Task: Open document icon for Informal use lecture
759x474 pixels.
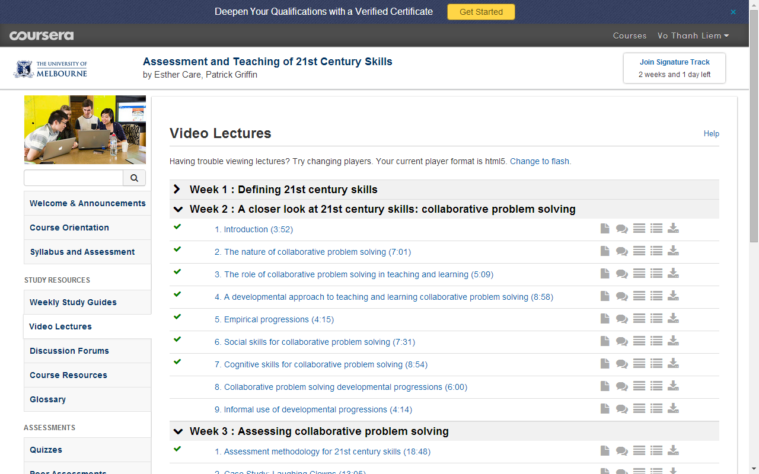Action: [605, 409]
